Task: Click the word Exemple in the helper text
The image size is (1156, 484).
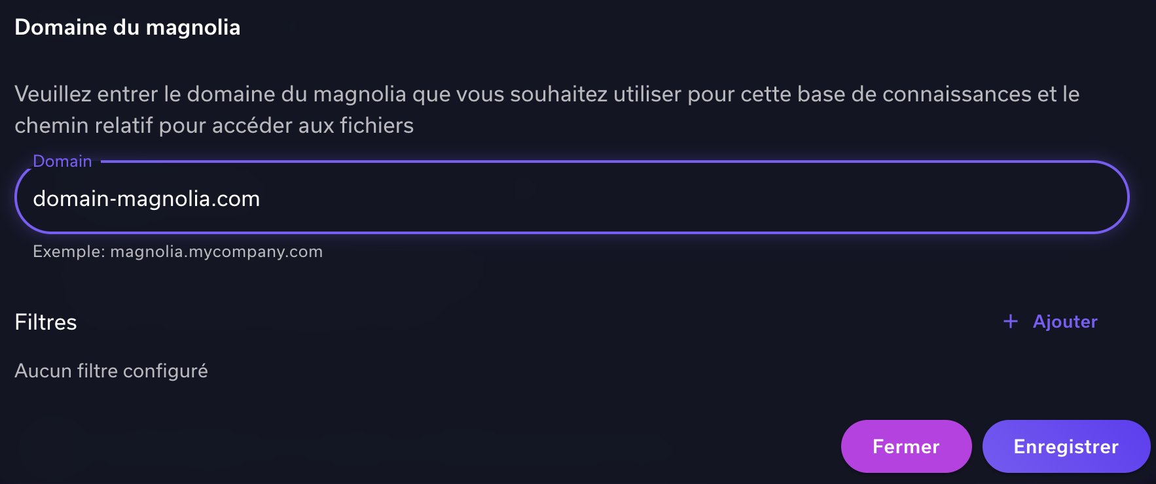Action: pos(68,252)
